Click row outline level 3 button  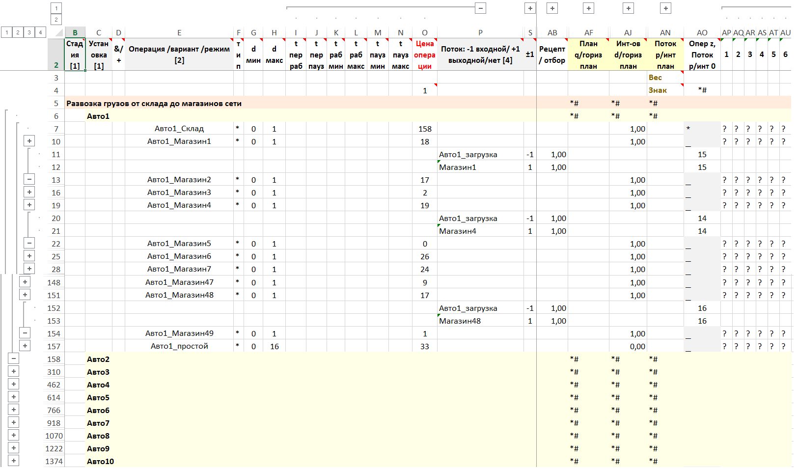29,32
